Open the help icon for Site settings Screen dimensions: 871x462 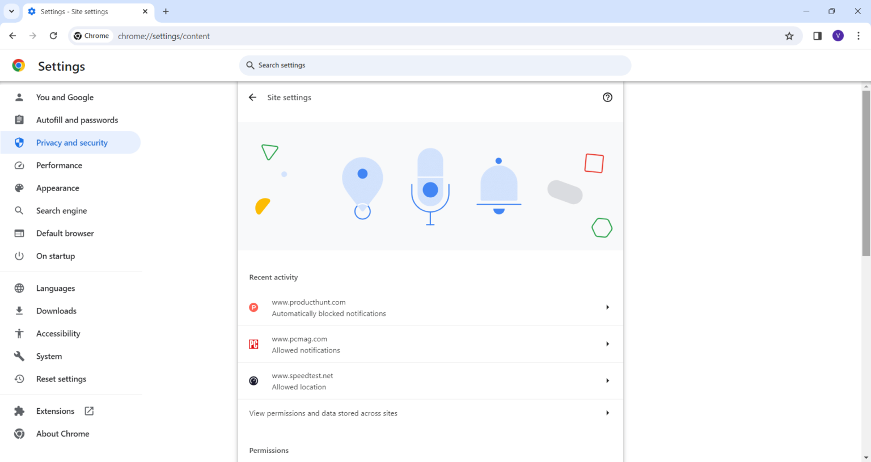(607, 98)
